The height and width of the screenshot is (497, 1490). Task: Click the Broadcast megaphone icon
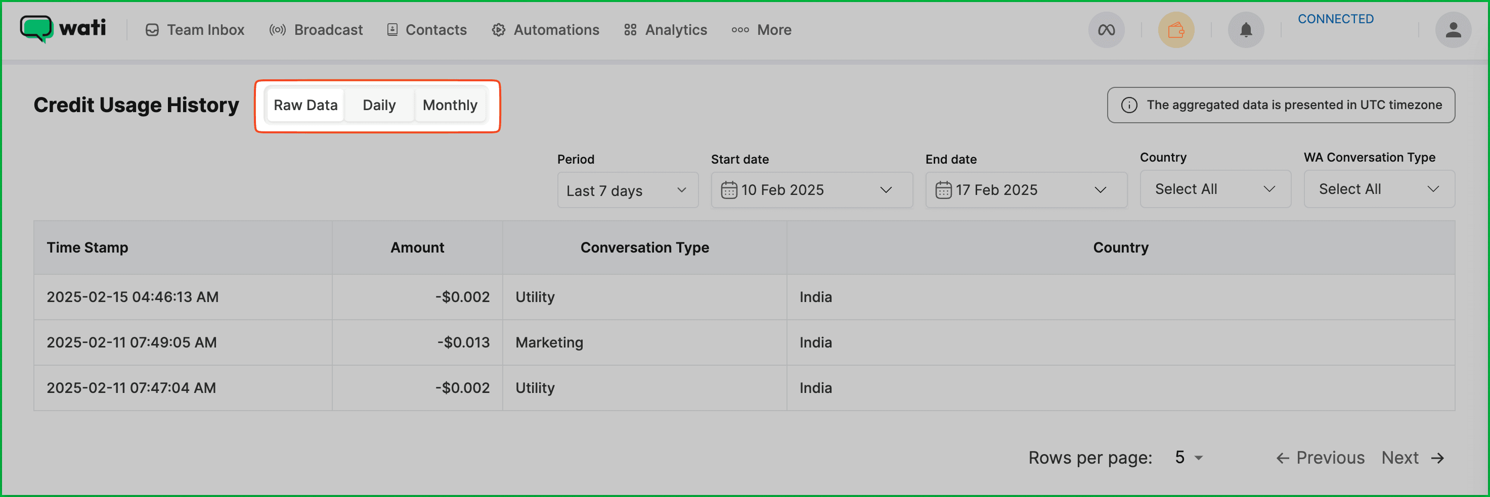(278, 29)
